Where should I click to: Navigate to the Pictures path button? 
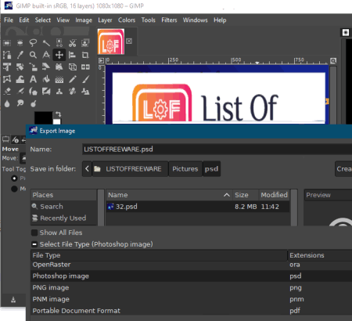(185, 169)
